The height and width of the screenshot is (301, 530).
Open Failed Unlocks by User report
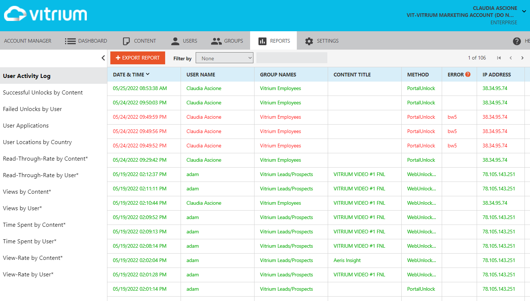pyautogui.click(x=32, y=109)
